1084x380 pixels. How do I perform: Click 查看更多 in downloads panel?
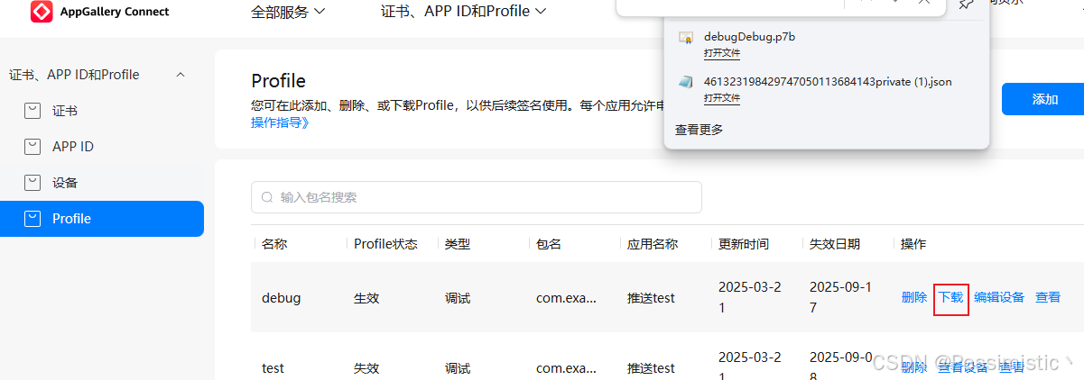[700, 130]
